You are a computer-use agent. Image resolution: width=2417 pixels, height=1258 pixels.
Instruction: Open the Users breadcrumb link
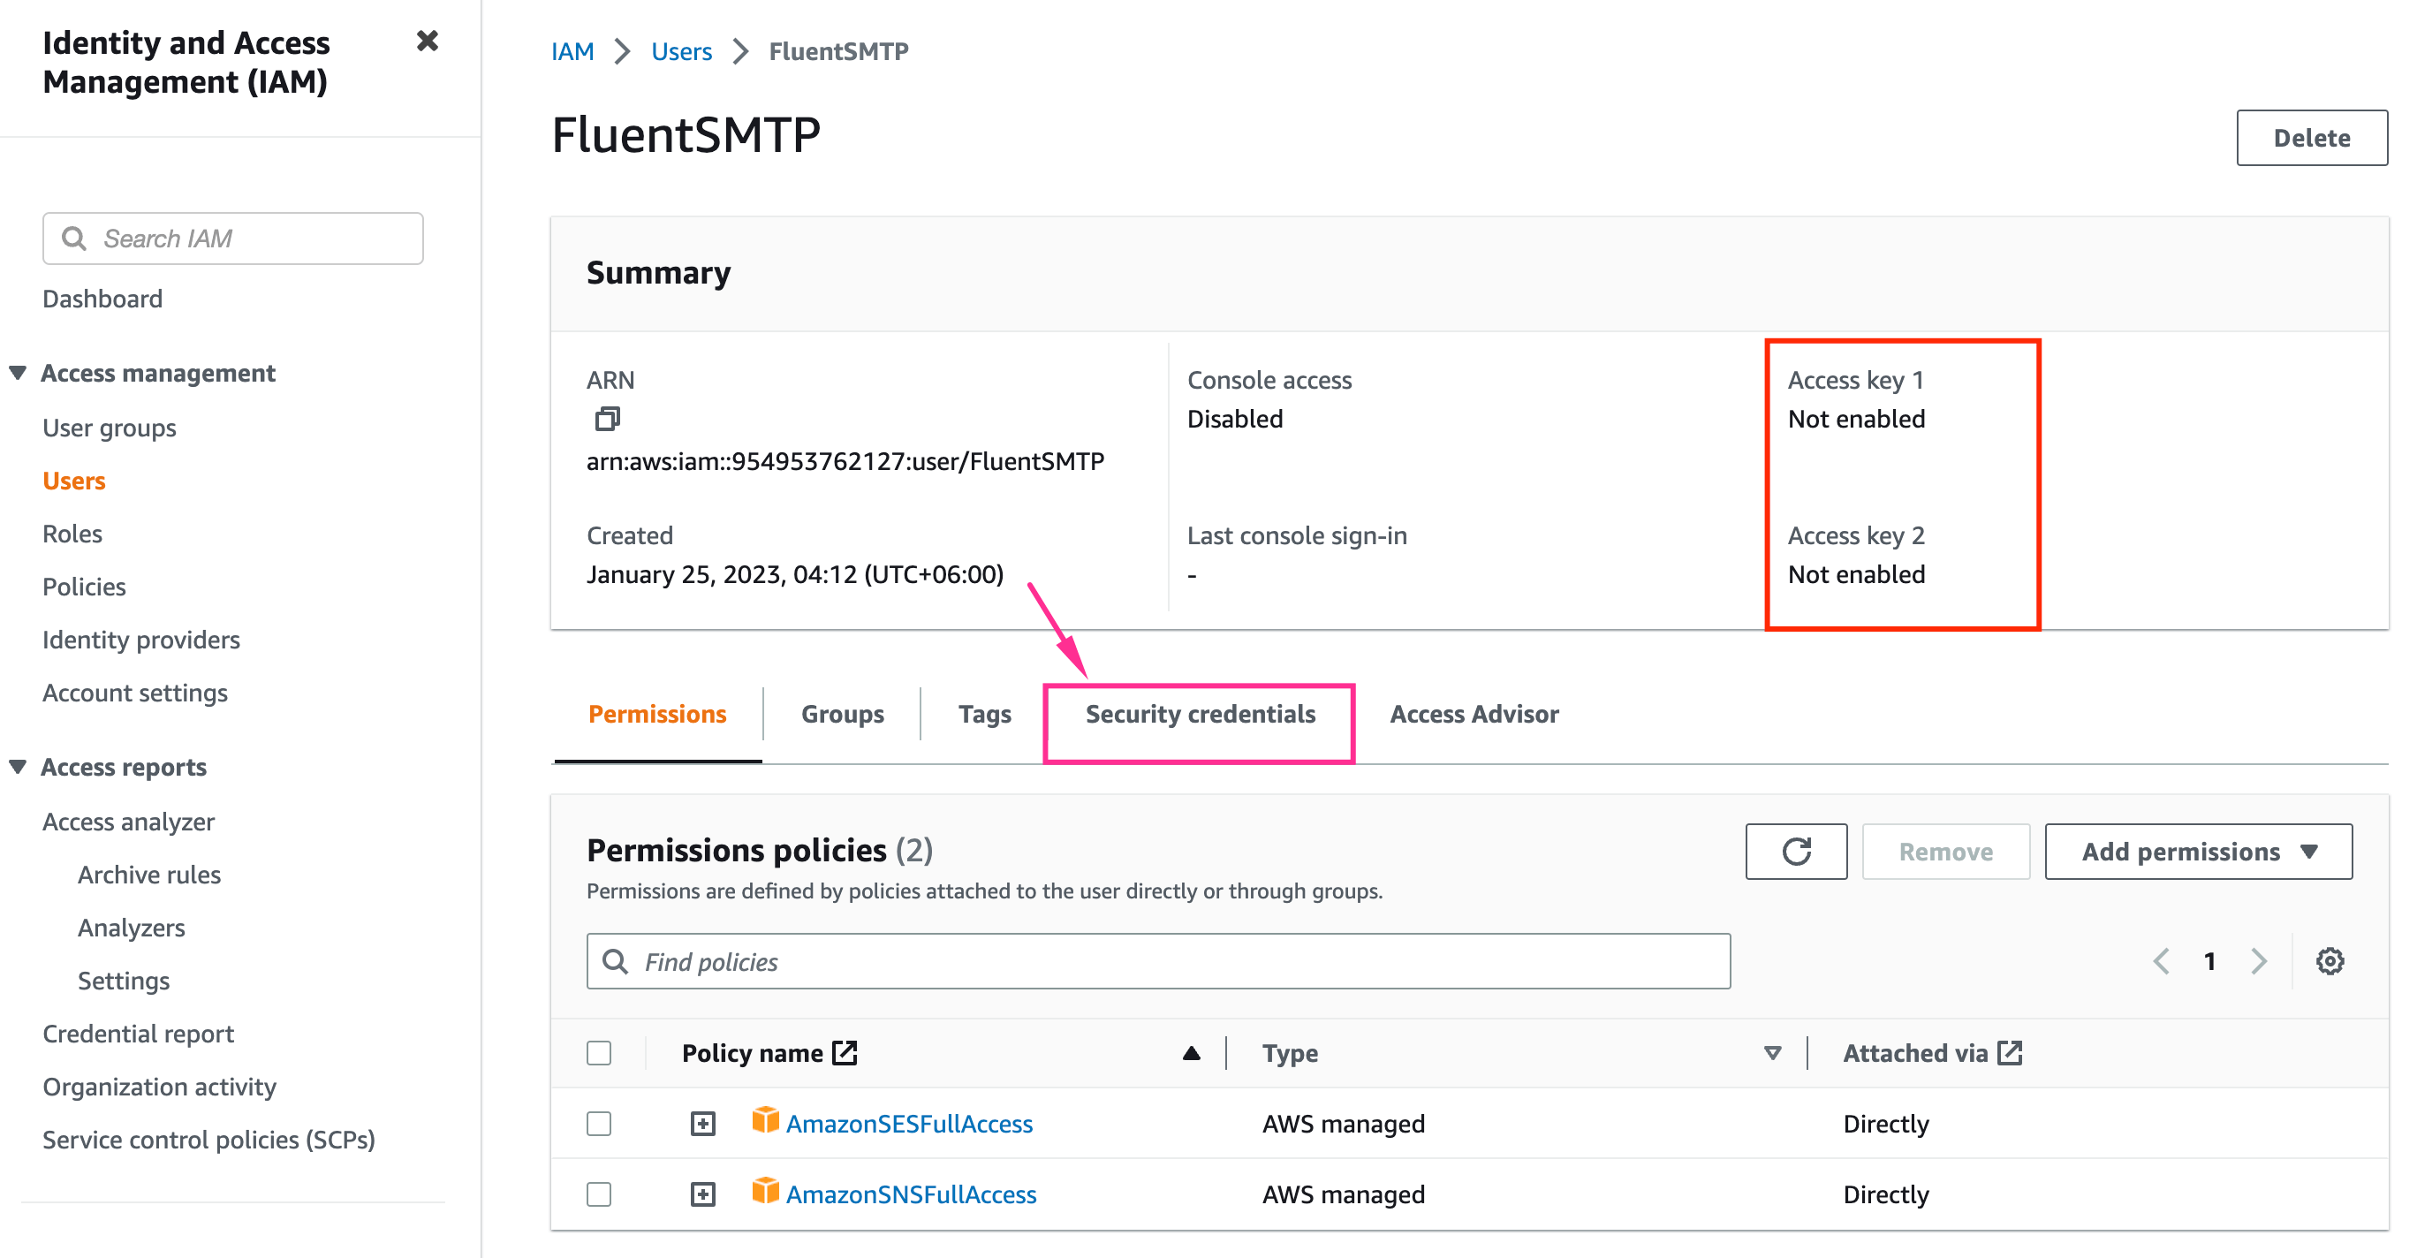point(681,50)
